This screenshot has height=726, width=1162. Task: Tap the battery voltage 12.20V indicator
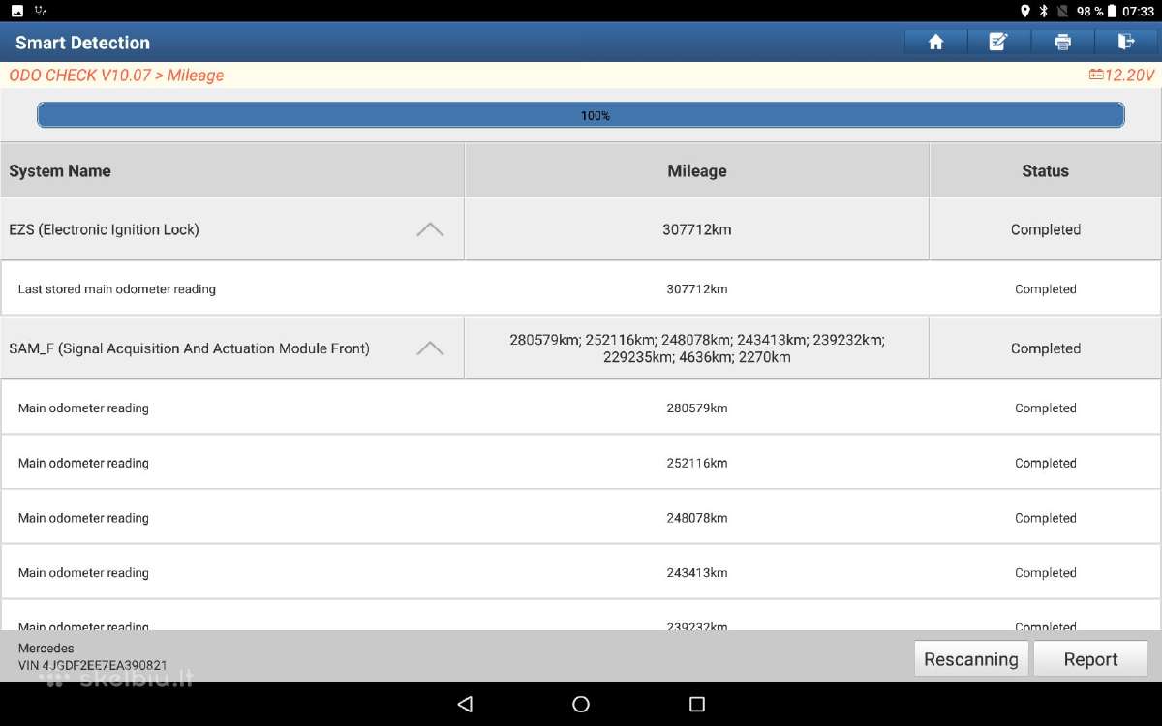tap(1121, 75)
